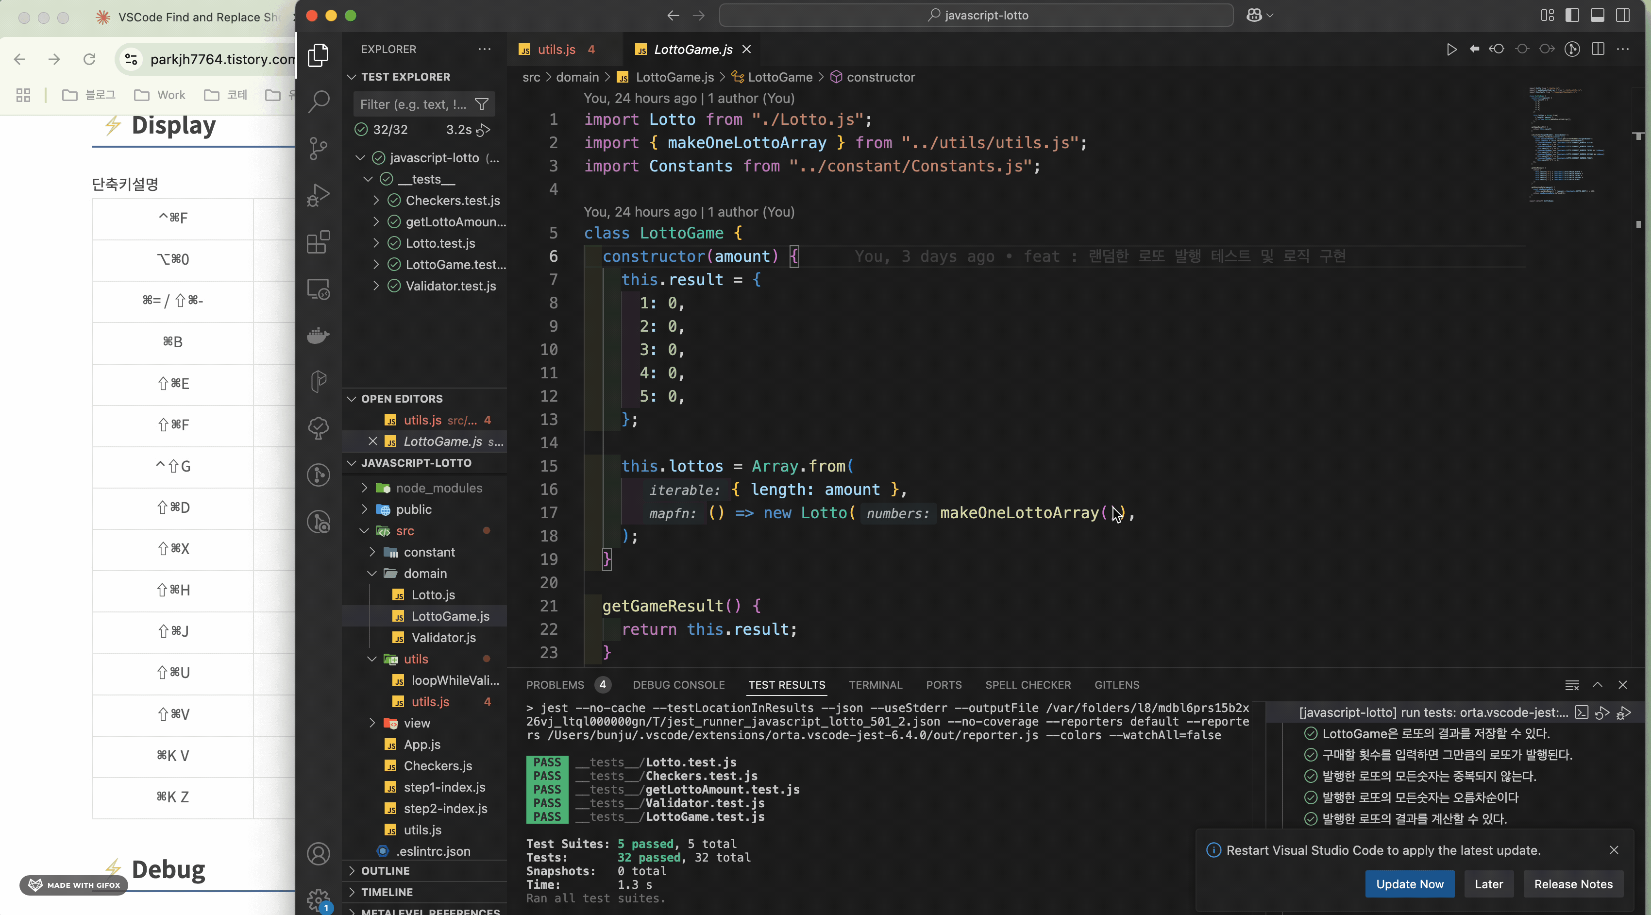Viewport: 1651px width, 915px height.
Task: Open the Source Control view
Action: click(x=319, y=148)
